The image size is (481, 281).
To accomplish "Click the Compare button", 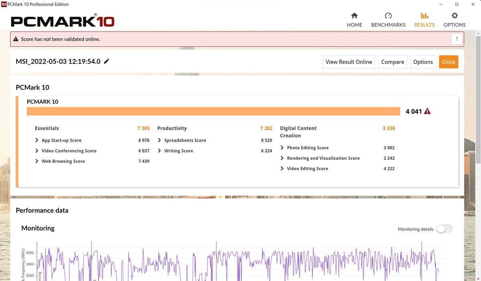I will pyautogui.click(x=392, y=62).
